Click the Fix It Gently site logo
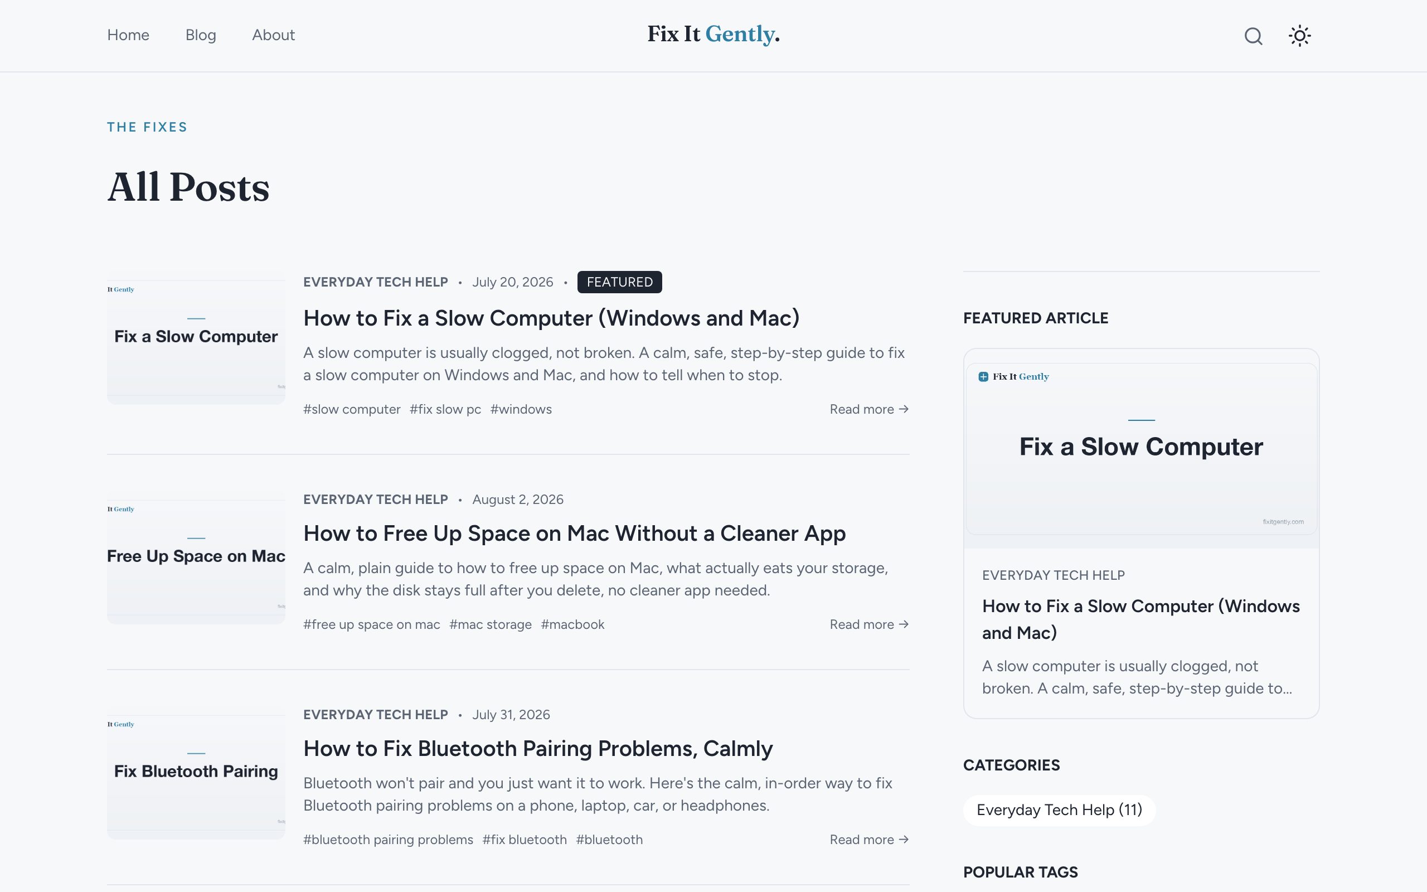Image resolution: width=1427 pixels, height=892 pixels. 713,34
